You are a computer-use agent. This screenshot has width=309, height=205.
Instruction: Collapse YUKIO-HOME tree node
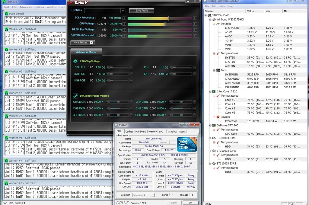[205, 15]
